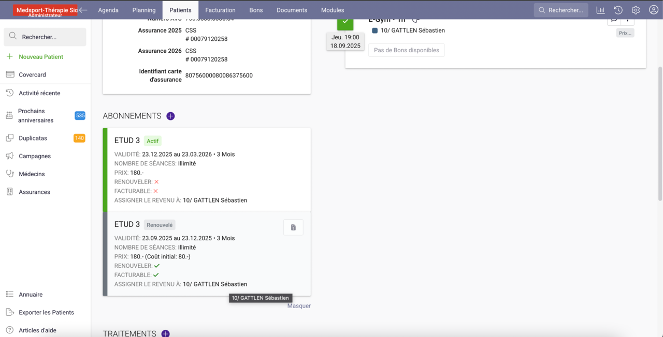Toggle the green appointment status checkmark
Screen dimensions: 663x337
pos(345,23)
